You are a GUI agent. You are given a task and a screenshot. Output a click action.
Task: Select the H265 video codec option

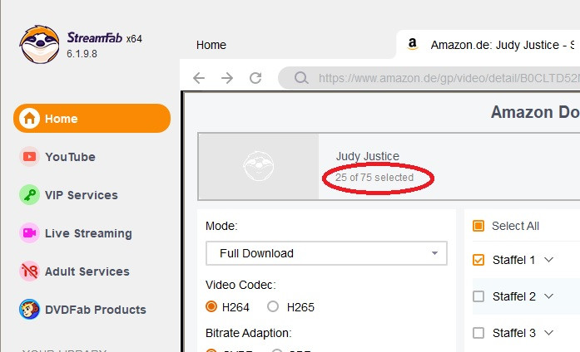(x=273, y=307)
